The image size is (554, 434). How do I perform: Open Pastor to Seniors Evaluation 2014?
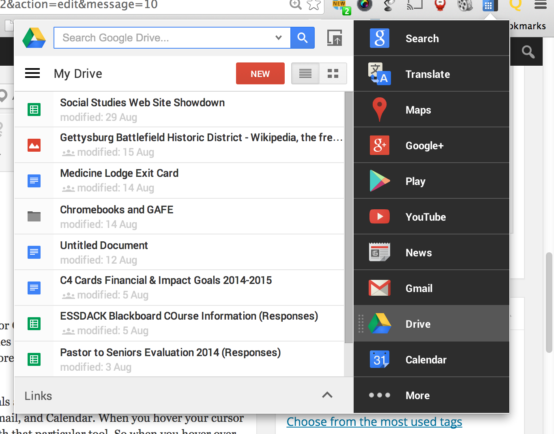[x=179, y=359]
